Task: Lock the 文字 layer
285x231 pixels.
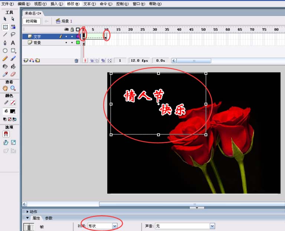Action: [x=72, y=36]
